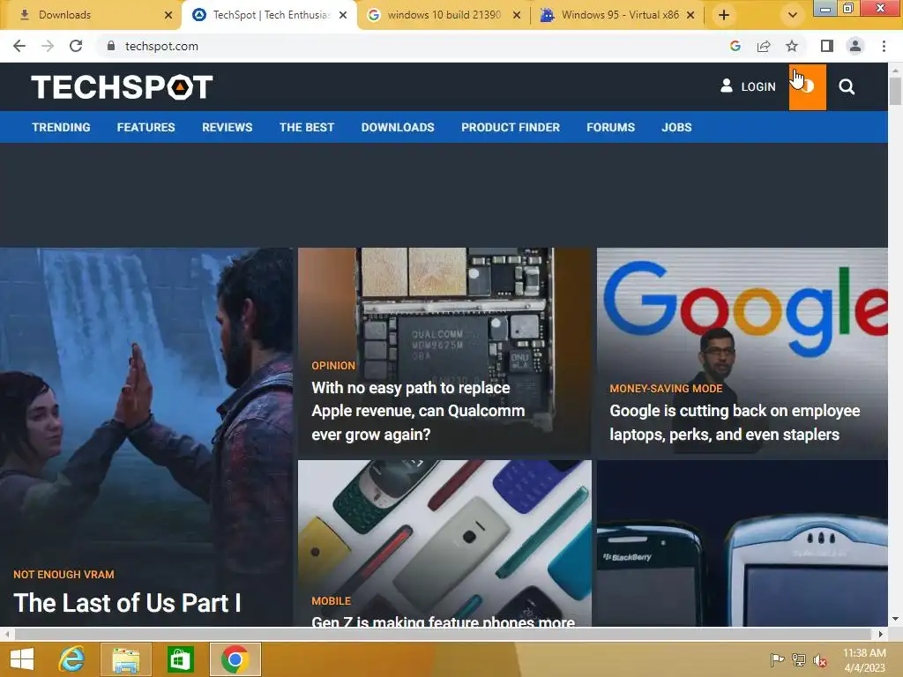Click the Chrome taskbar icon
This screenshot has height=677, width=903.
235,659
